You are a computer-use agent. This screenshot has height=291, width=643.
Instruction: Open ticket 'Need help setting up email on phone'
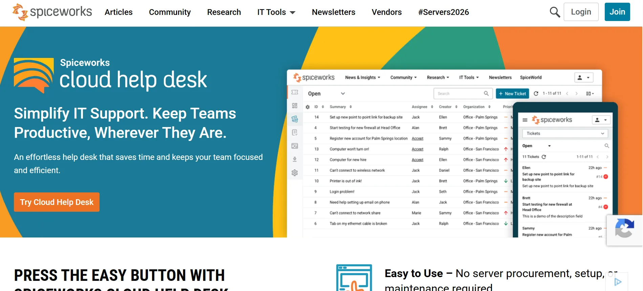click(360, 202)
